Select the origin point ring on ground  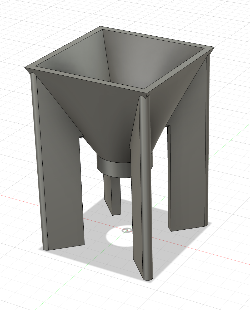(127, 230)
